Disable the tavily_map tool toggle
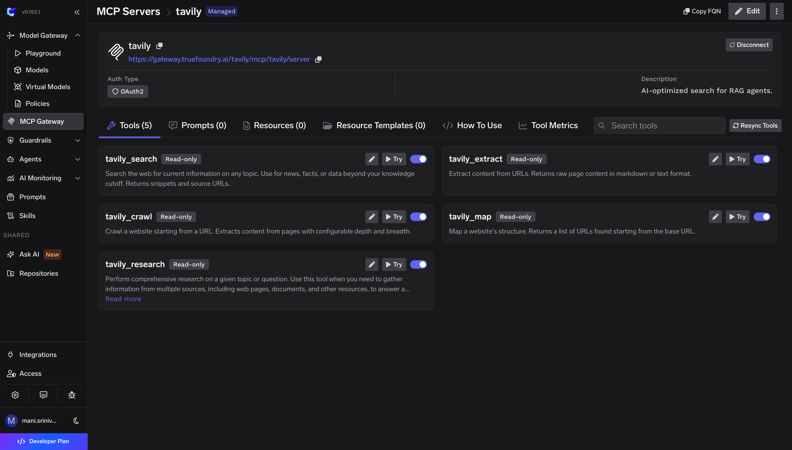The image size is (792, 450). pyautogui.click(x=762, y=217)
